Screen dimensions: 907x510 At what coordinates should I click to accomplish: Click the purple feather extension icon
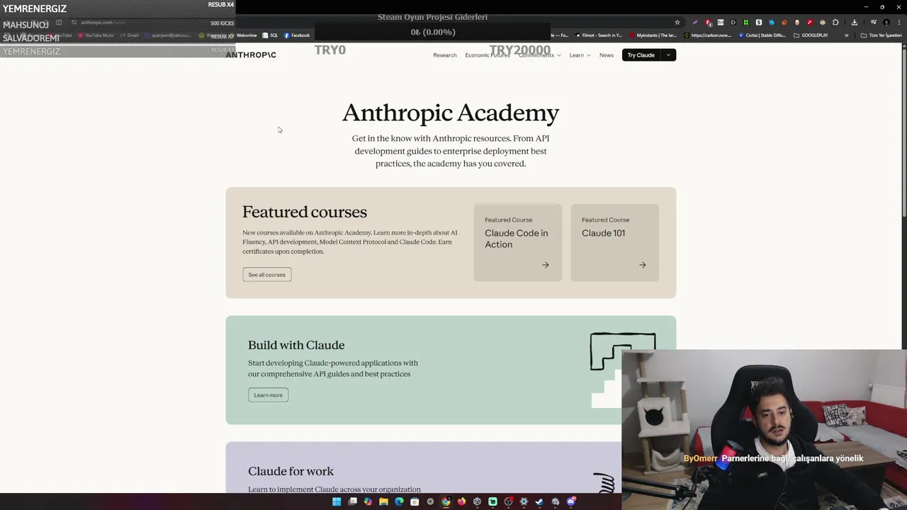tap(695, 22)
